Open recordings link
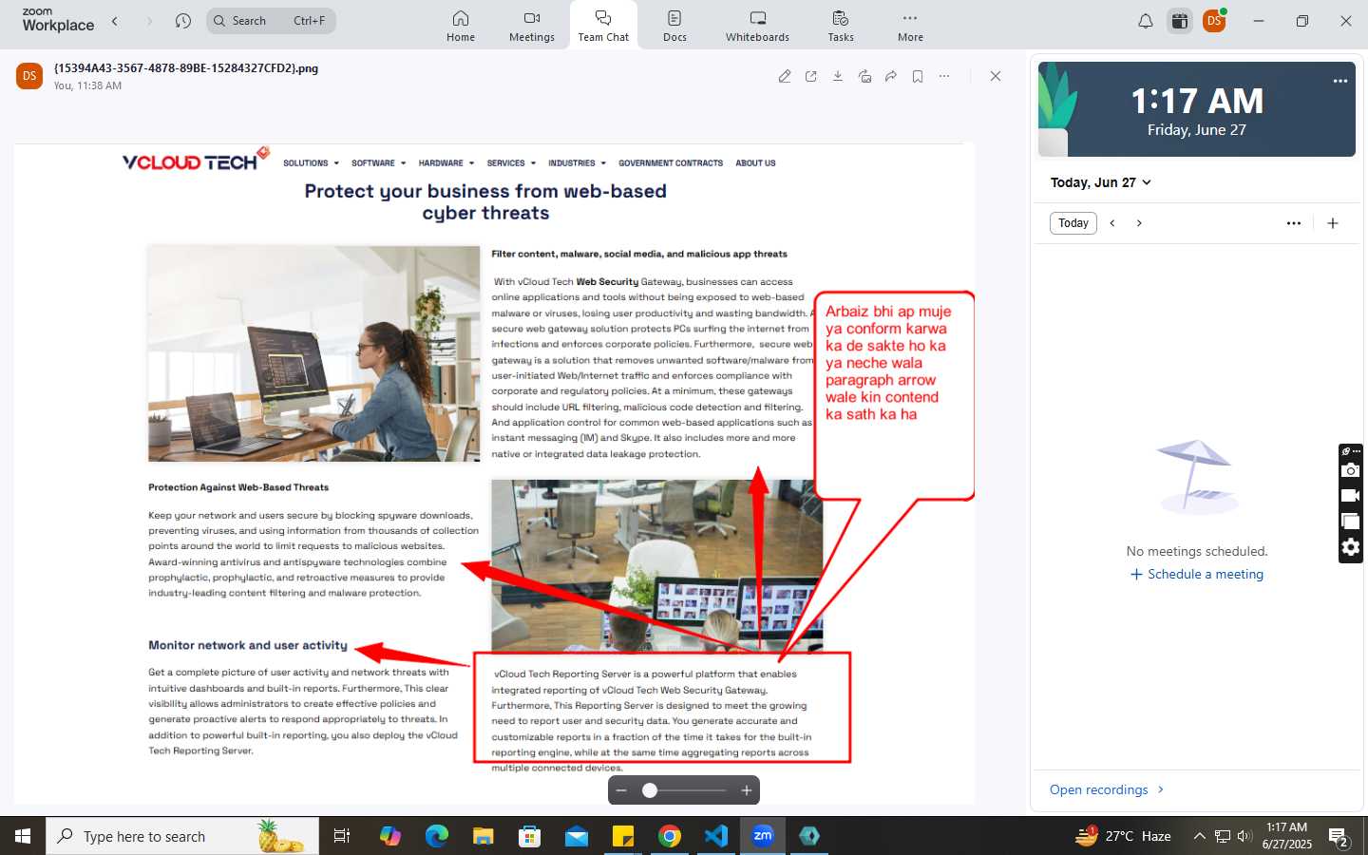Screen dimensions: 1368x855 coord(1107,789)
